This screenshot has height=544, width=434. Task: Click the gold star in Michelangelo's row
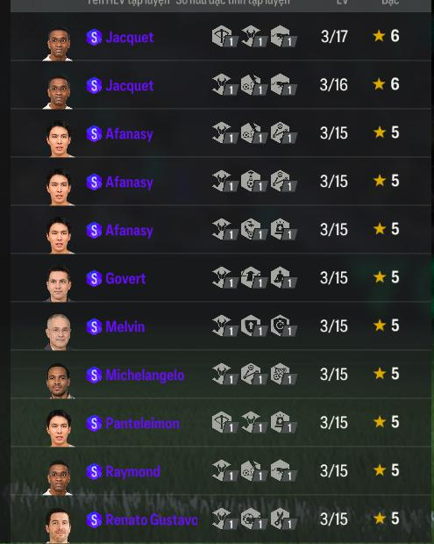click(380, 373)
